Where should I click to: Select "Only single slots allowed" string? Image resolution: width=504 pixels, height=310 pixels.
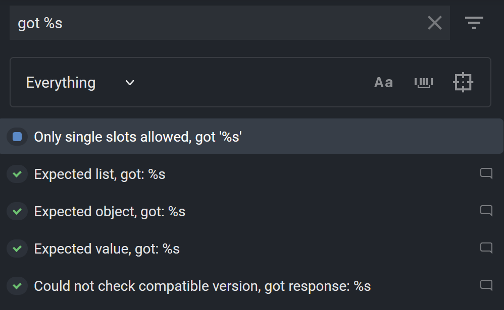pyautogui.click(x=138, y=137)
